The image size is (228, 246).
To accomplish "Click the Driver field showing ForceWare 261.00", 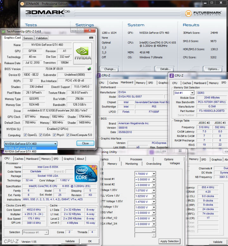I will (57, 110).
